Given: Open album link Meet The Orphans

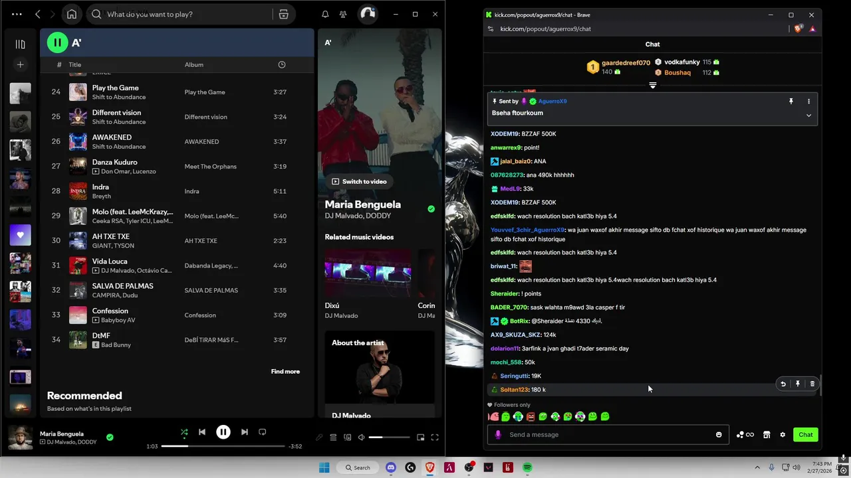Looking at the screenshot, I should pos(210,167).
